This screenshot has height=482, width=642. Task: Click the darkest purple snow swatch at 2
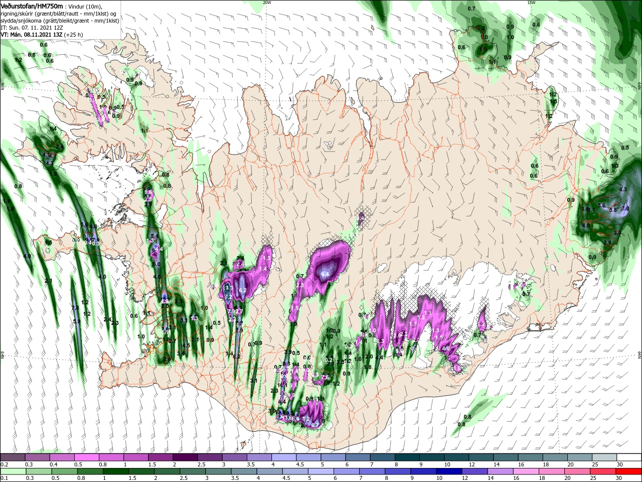point(185,457)
